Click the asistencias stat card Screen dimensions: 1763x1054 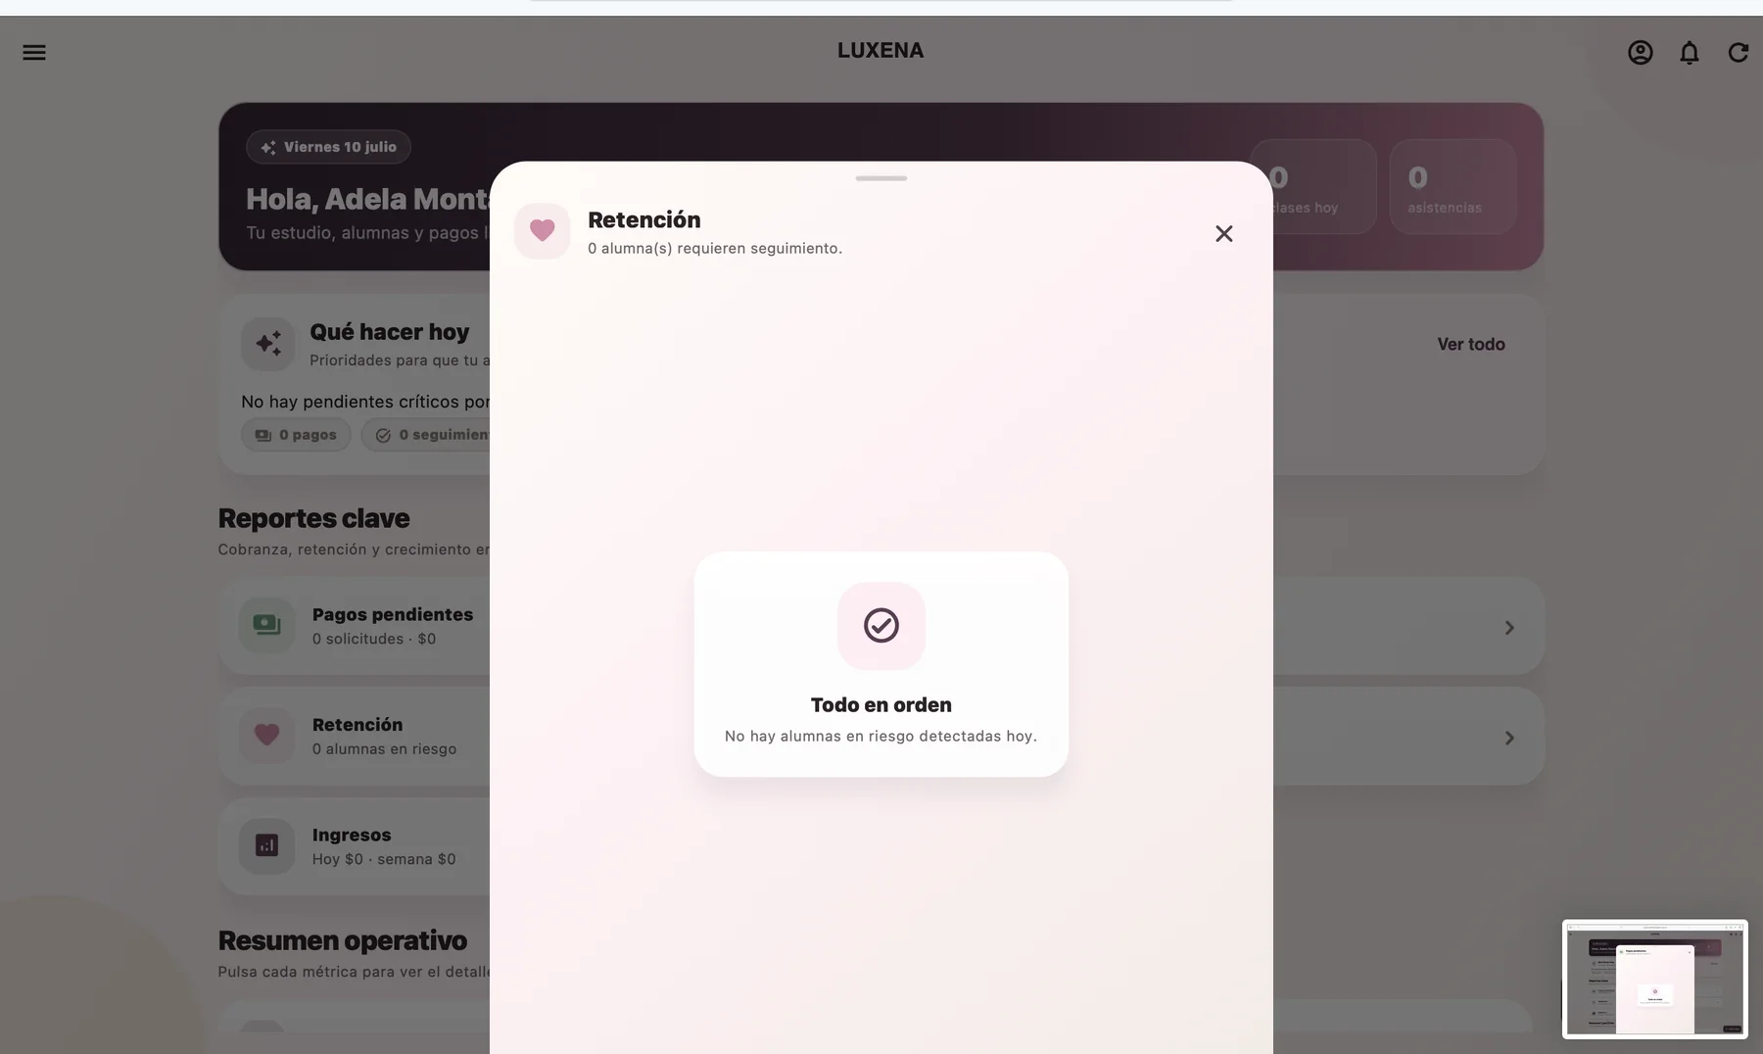point(1453,186)
